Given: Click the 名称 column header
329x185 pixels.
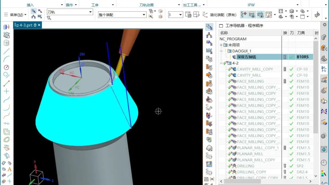Looking at the screenshot, I should click(x=224, y=33).
